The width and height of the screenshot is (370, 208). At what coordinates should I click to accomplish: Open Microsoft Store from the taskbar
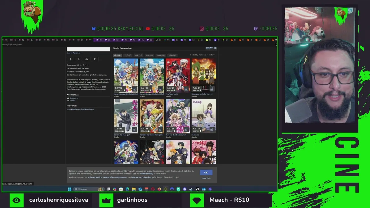click(x=121, y=189)
